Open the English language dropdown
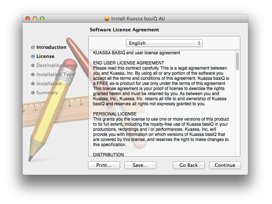The image size is (272, 204). tap(164, 43)
